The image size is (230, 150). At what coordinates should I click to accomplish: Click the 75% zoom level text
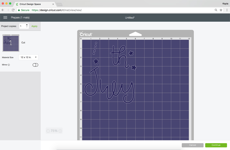click(x=54, y=131)
